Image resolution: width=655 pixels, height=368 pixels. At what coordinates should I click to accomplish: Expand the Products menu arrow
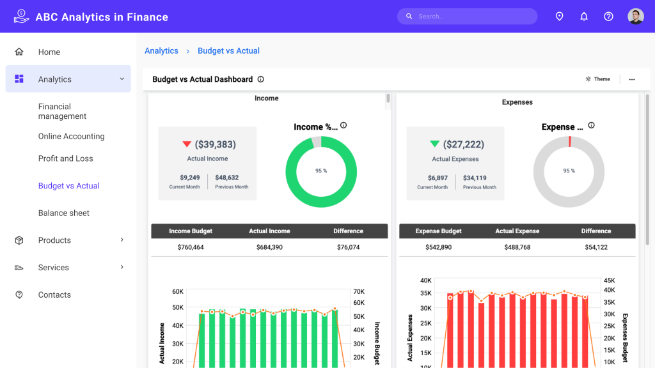coord(122,240)
